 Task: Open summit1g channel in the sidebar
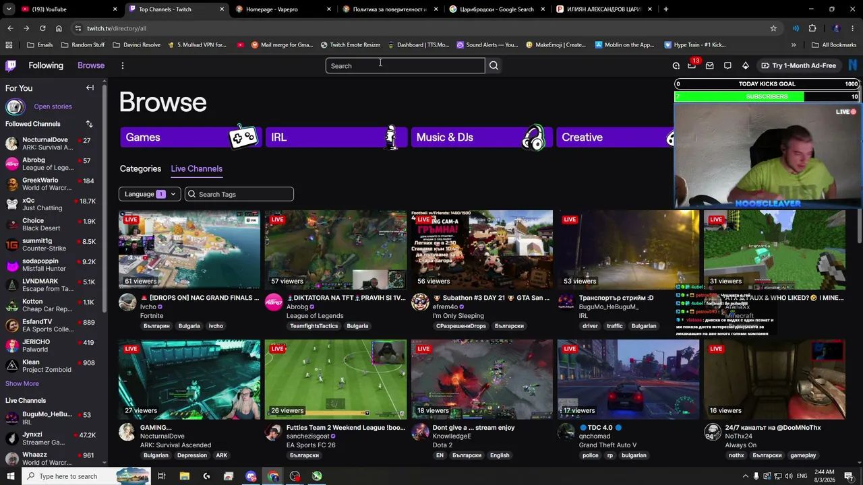[53, 245]
